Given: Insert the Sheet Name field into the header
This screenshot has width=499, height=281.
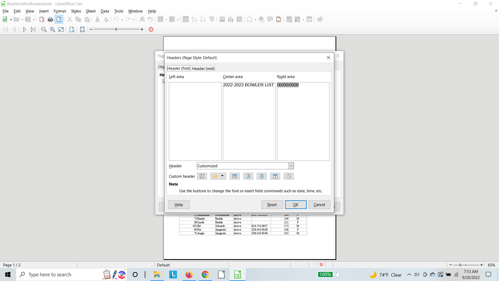Looking at the screenshot, I should [x=234, y=176].
